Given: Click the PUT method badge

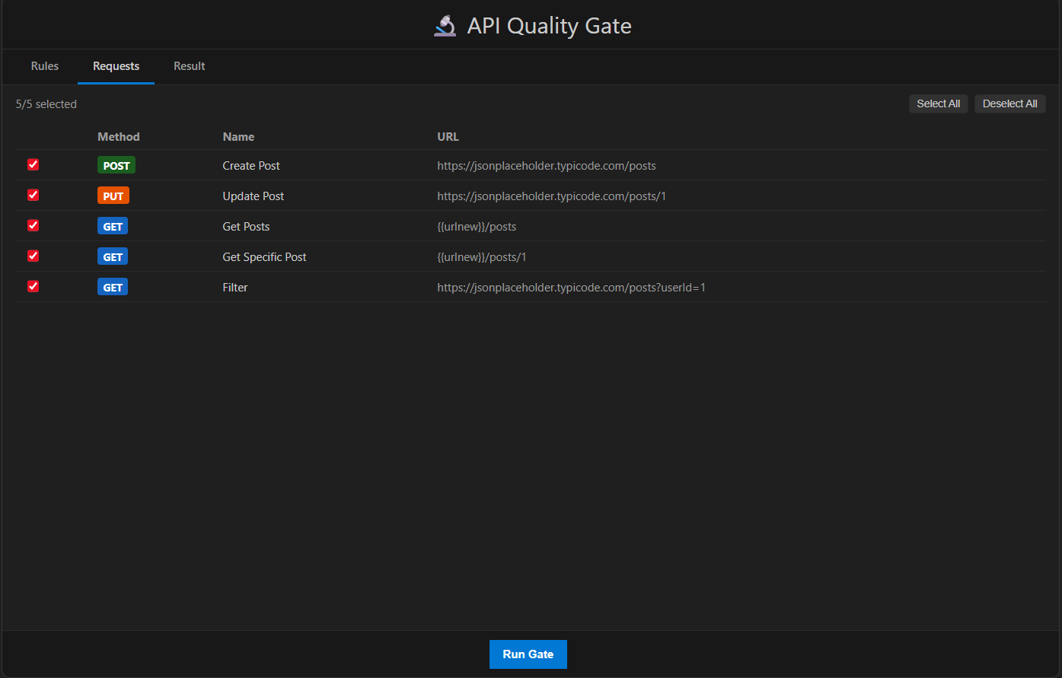Looking at the screenshot, I should [113, 196].
